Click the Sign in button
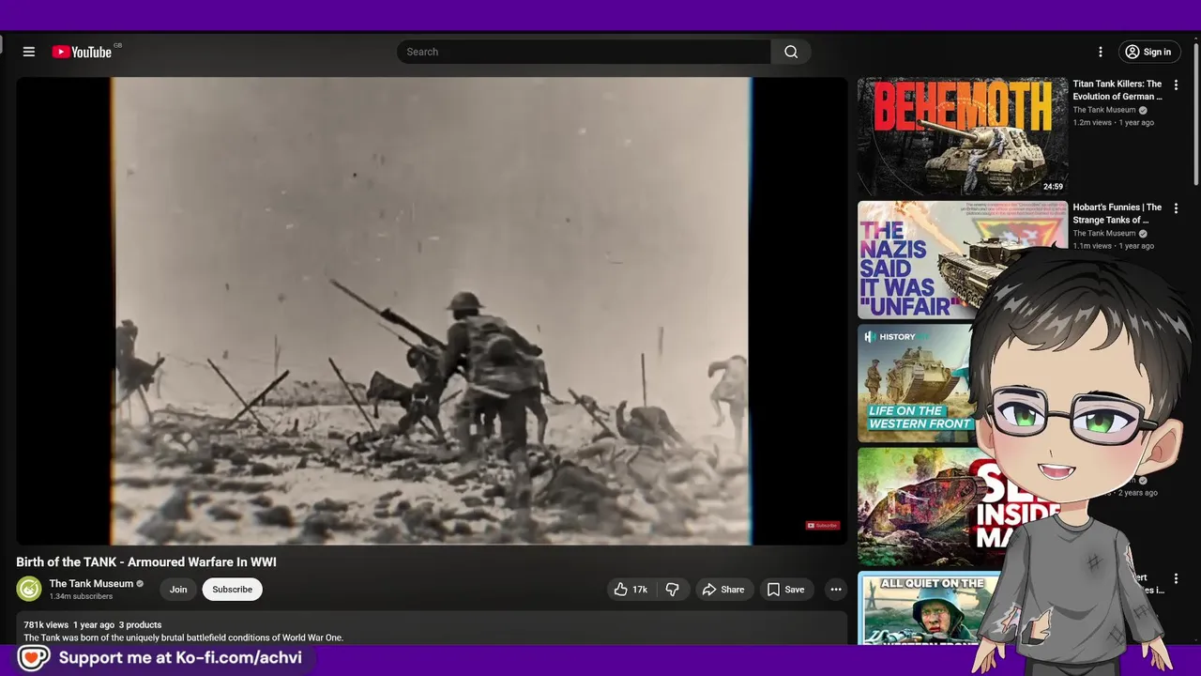This screenshot has height=676, width=1201. (x=1148, y=52)
